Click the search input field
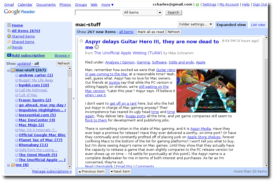This screenshot has width=274, height=182. tap(98, 13)
